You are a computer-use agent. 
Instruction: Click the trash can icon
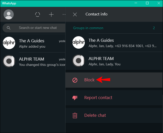click(x=75, y=116)
